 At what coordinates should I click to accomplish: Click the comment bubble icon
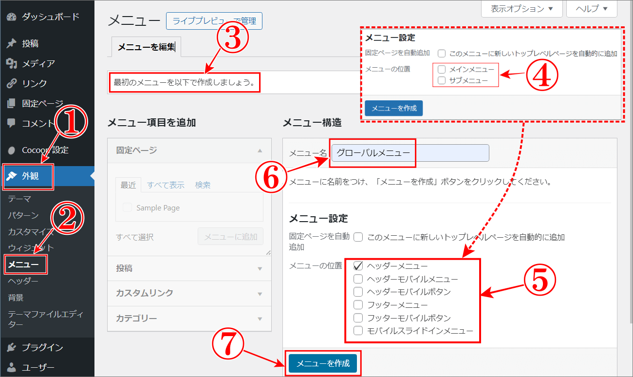pyautogui.click(x=12, y=123)
